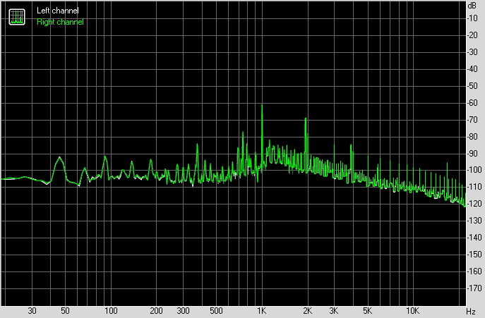
Task: Click the "-120" dB axis label
Action: (474, 204)
